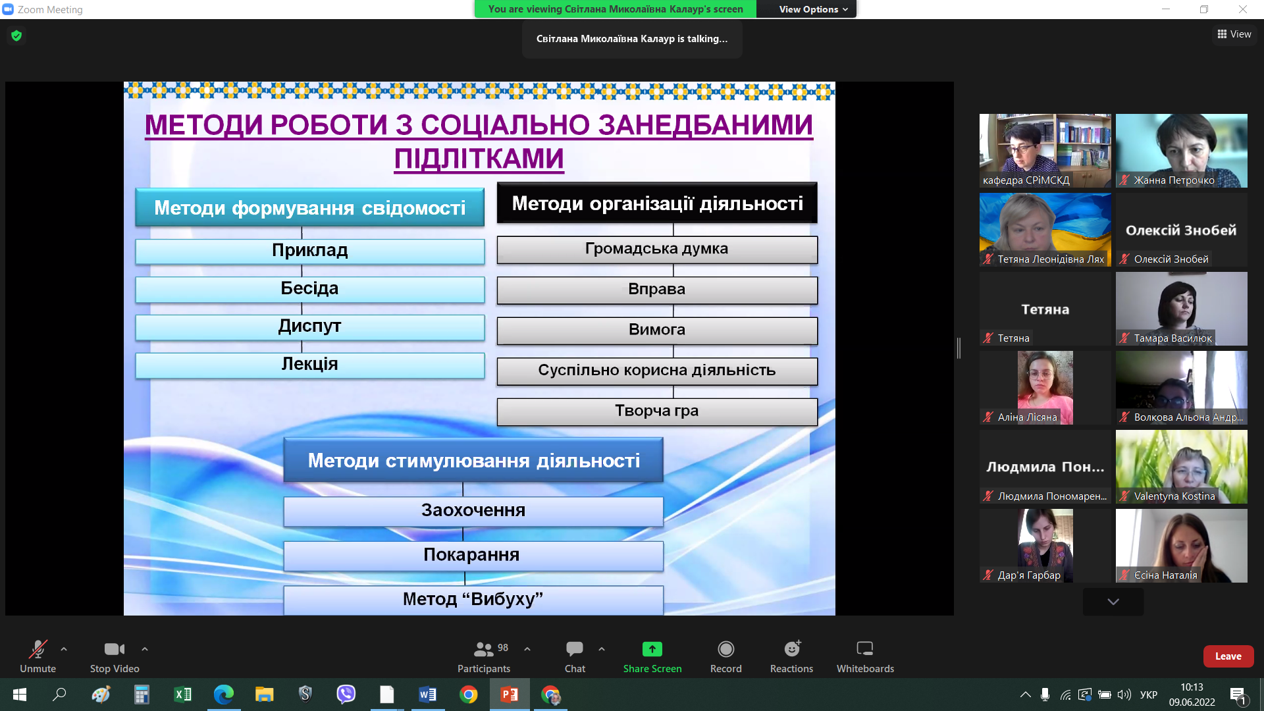Expand audio options arrow beside Unmute
The width and height of the screenshot is (1264, 711).
[64, 649]
